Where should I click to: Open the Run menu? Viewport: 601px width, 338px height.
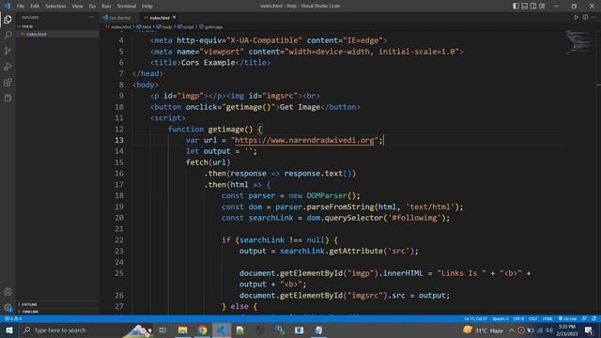pyautogui.click(x=106, y=7)
